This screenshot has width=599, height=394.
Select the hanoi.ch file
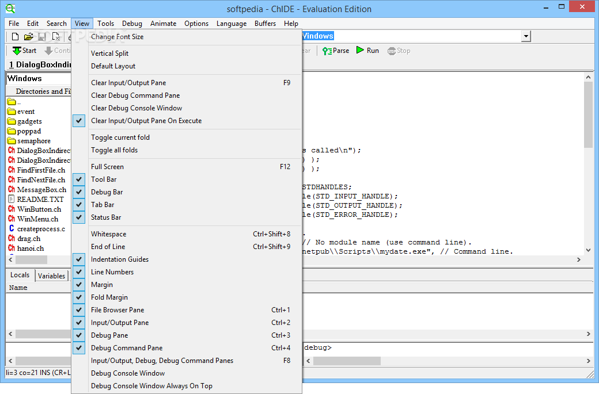pyautogui.click(x=25, y=248)
